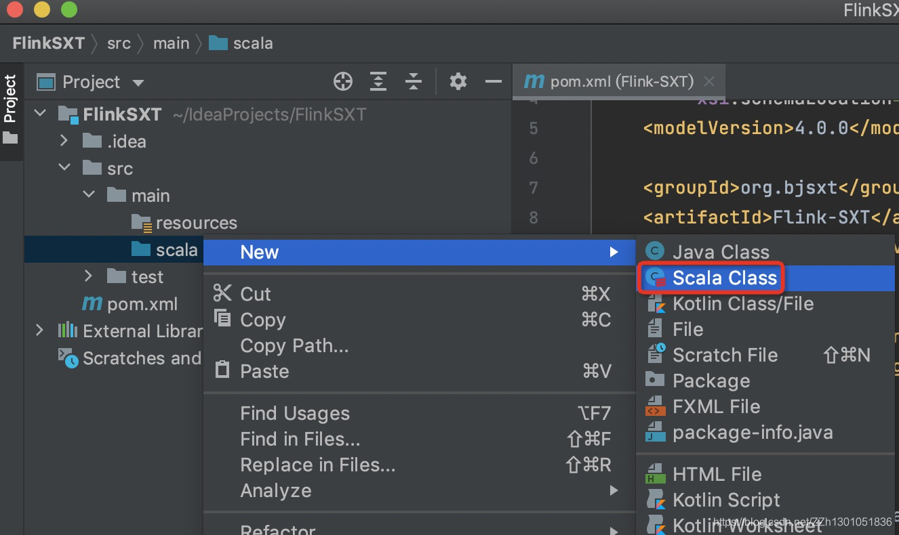Open the New submenu in context menu
The width and height of the screenshot is (899, 535).
pos(419,252)
